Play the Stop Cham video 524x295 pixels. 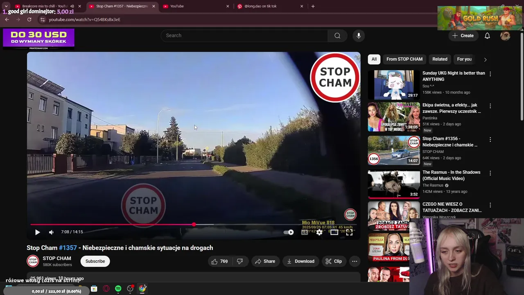point(37,232)
